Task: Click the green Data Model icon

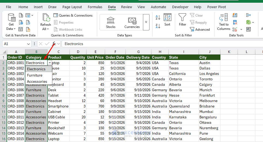Action: [249, 22]
